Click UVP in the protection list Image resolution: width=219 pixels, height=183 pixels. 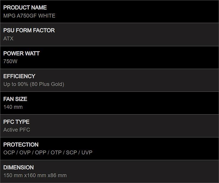click(87, 153)
